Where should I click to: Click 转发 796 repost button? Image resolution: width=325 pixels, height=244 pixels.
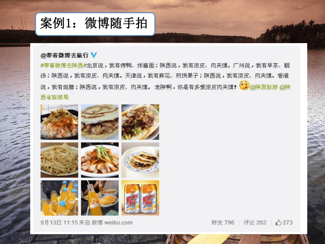pyautogui.click(x=223, y=223)
